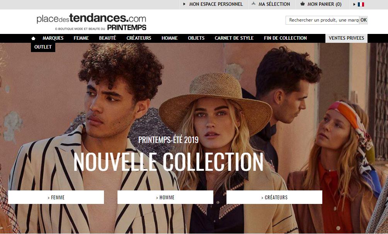Open the Marques menu
Image resolution: width=388 pixels, height=234 pixels.
tap(53, 38)
